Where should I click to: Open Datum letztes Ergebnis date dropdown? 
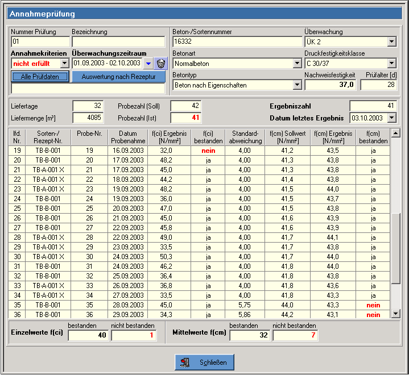tap(391, 118)
